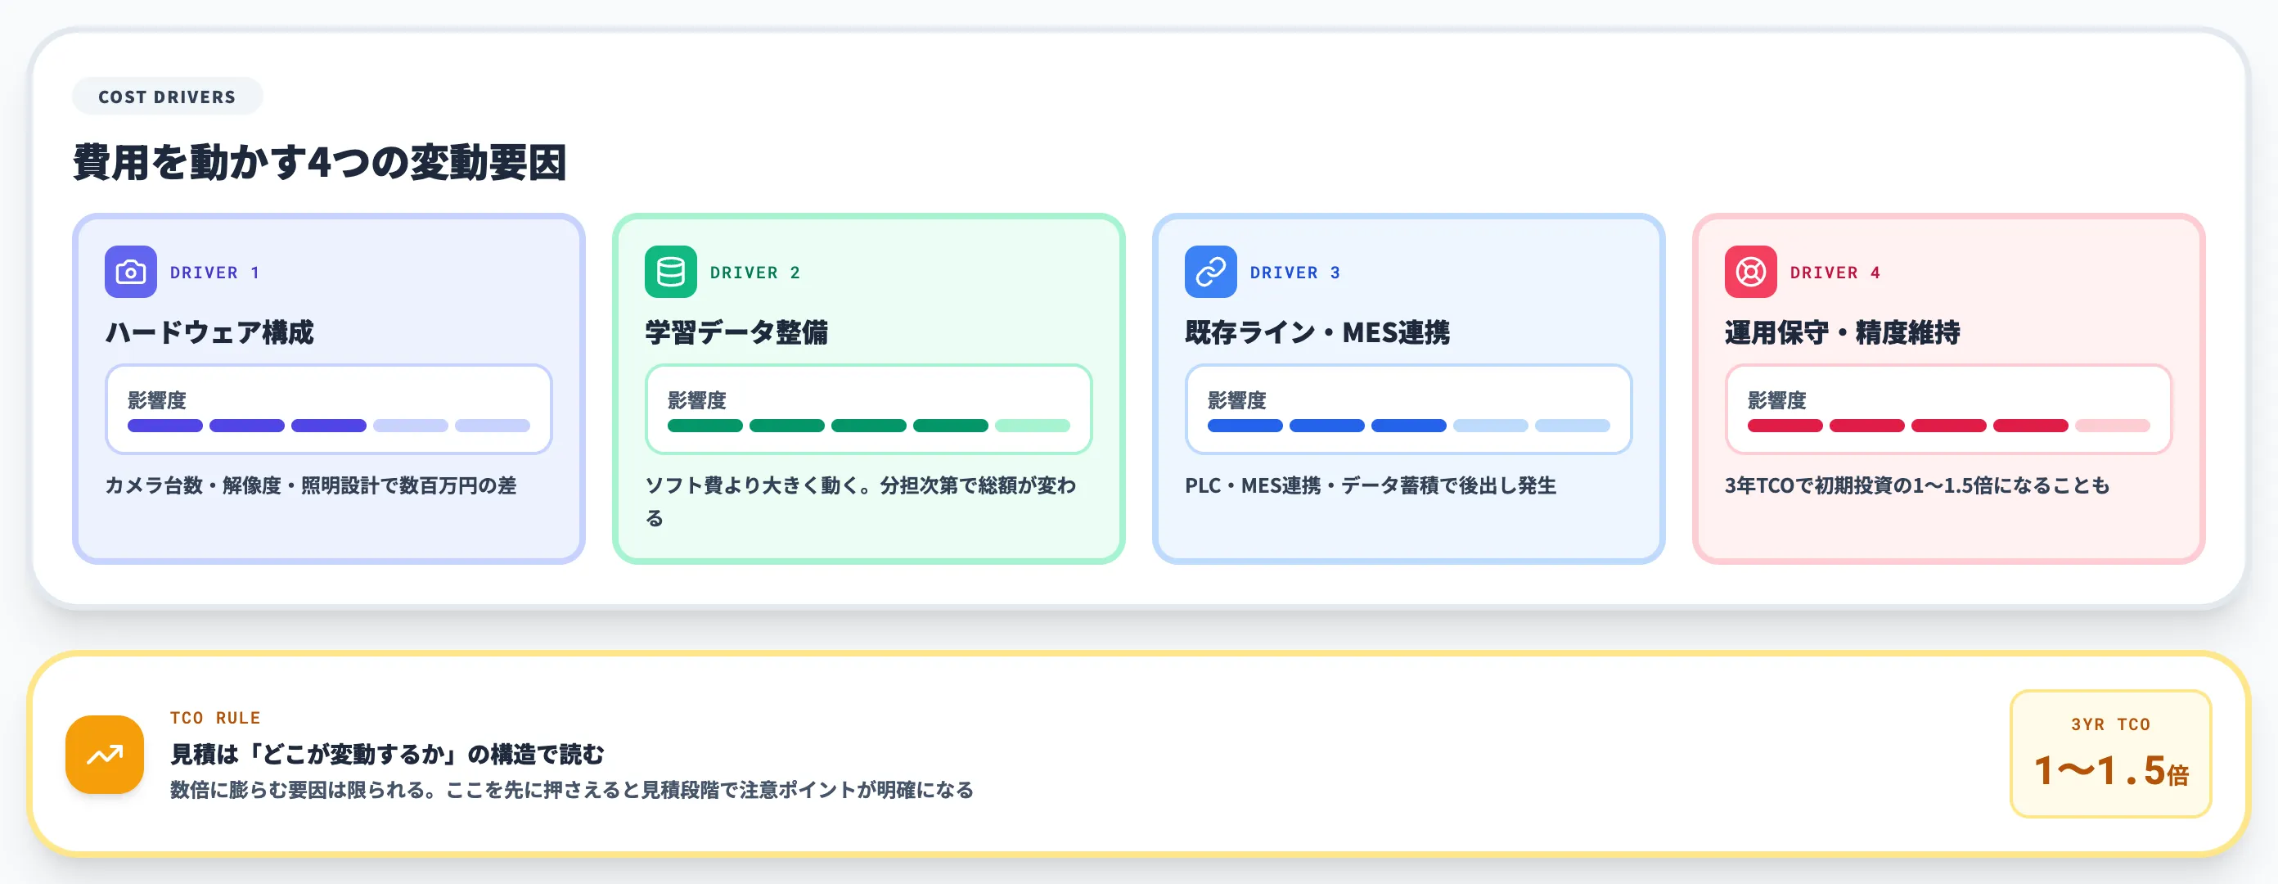2278x884 pixels.
Task: Toggle the last light segment of Driver 2's bar
Action: coord(1034,426)
